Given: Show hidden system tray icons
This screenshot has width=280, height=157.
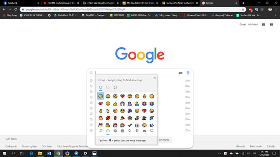Looking at the screenshot, I should pyautogui.click(x=220, y=153).
